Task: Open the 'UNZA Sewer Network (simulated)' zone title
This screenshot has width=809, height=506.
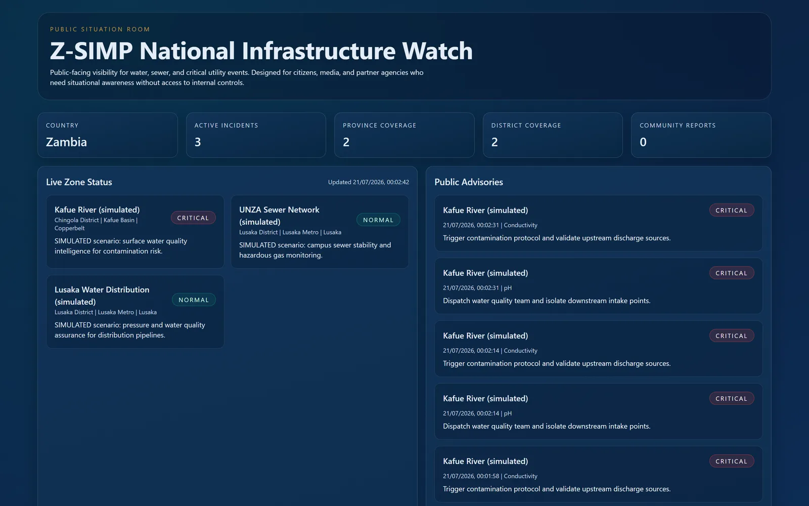Action: (x=279, y=216)
